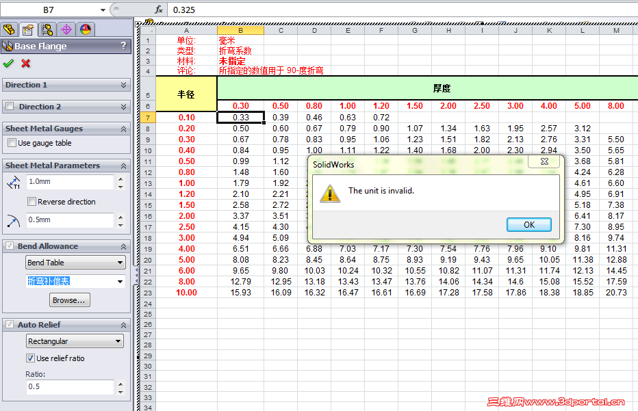The width and height of the screenshot is (638, 411).
Task: Click the thickness T1 parameter icon
Action: coord(14,183)
